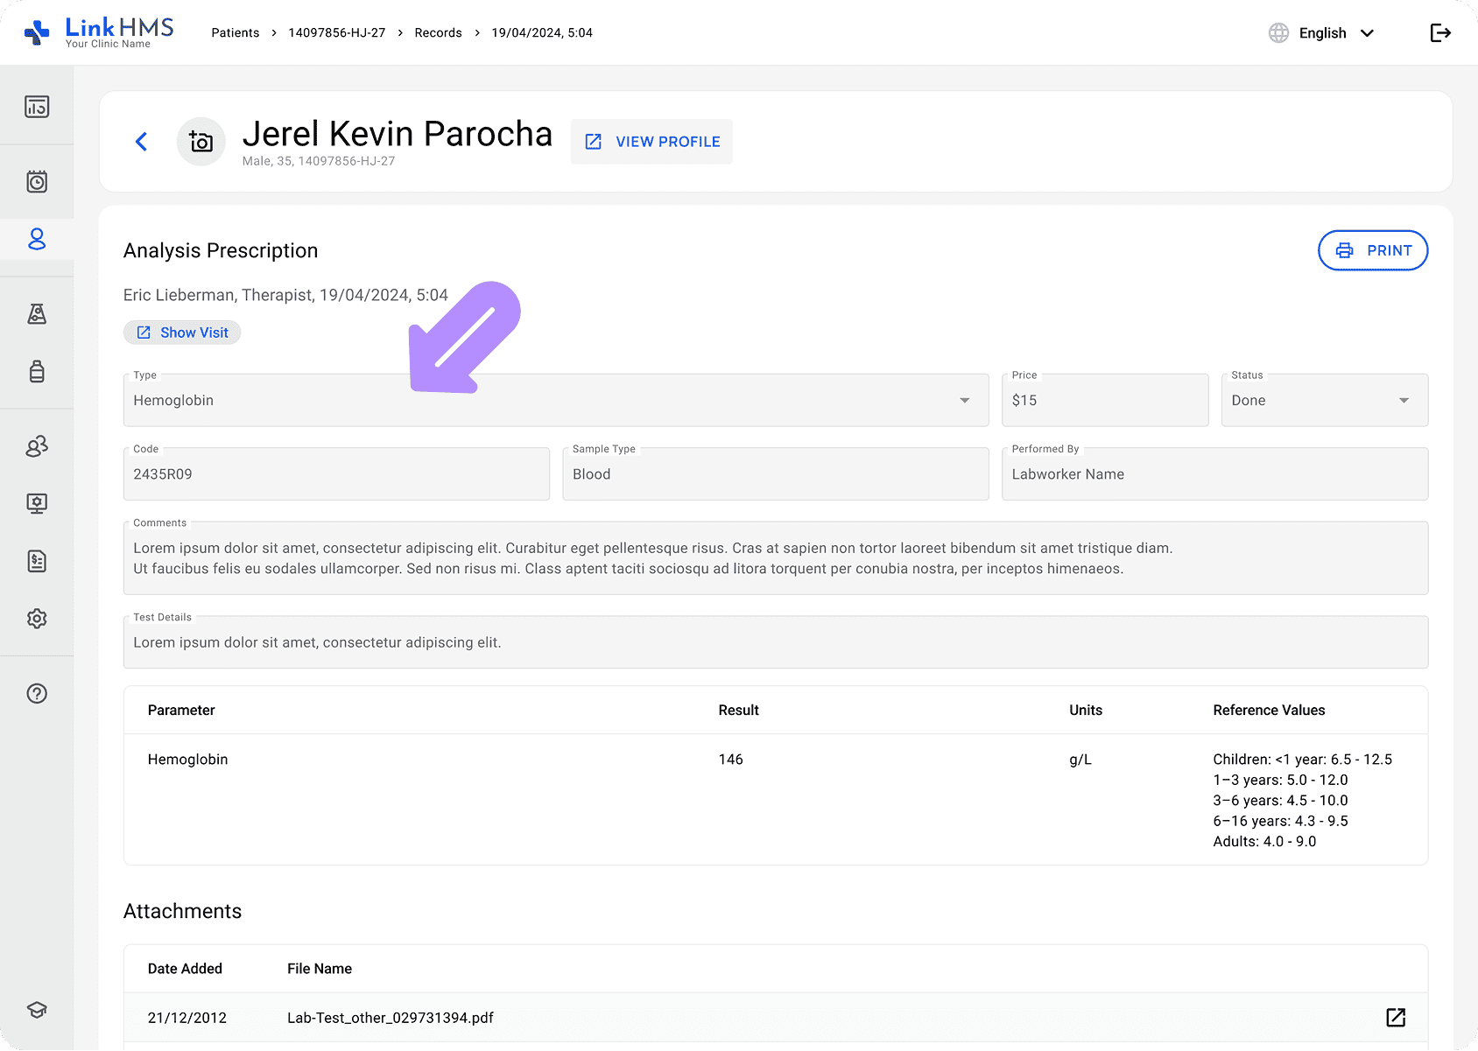Navigate to Records breadcrumb
This screenshot has height=1051, width=1478.
click(438, 33)
